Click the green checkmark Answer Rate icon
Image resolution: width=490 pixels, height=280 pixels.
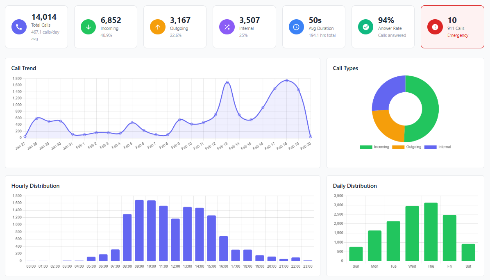(x=365, y=27)
